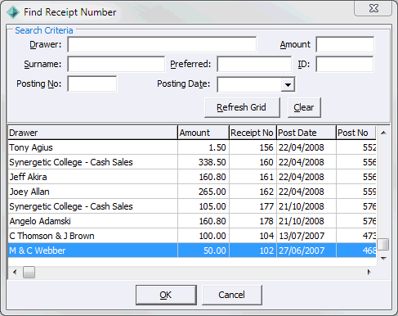Viewport: 398px width, 316px height.
Task: Click horizontal scrollbar left arrow
Action: 15,272
